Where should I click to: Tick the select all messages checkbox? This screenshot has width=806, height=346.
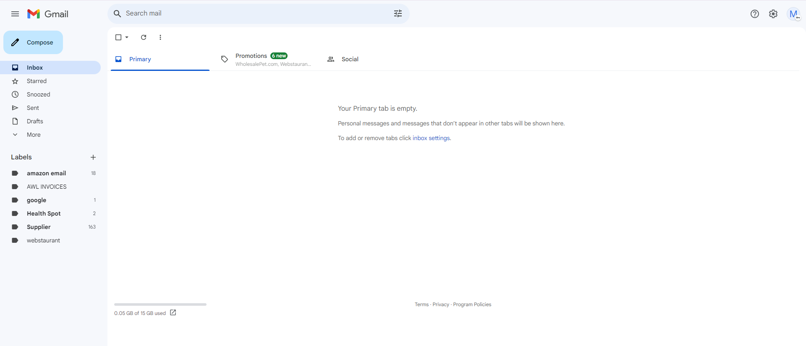tap(118, 37)
